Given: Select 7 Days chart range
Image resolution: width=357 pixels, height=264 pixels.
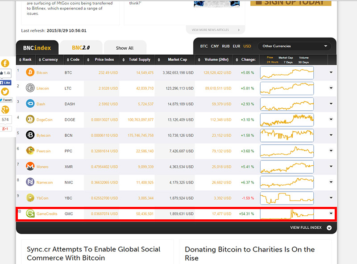Looking at the screenshot, I should 288,62.
